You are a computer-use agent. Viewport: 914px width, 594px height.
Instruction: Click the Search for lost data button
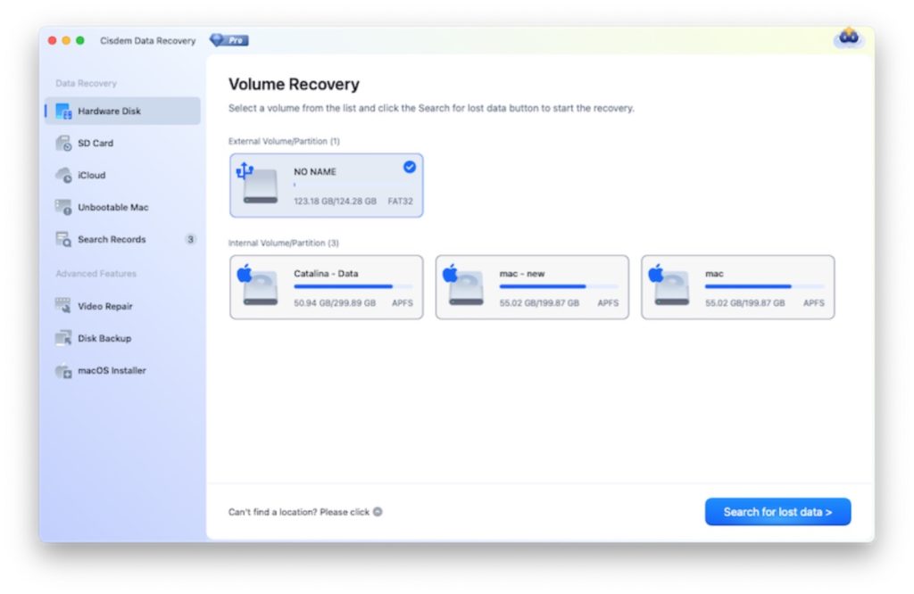point(777,512)
